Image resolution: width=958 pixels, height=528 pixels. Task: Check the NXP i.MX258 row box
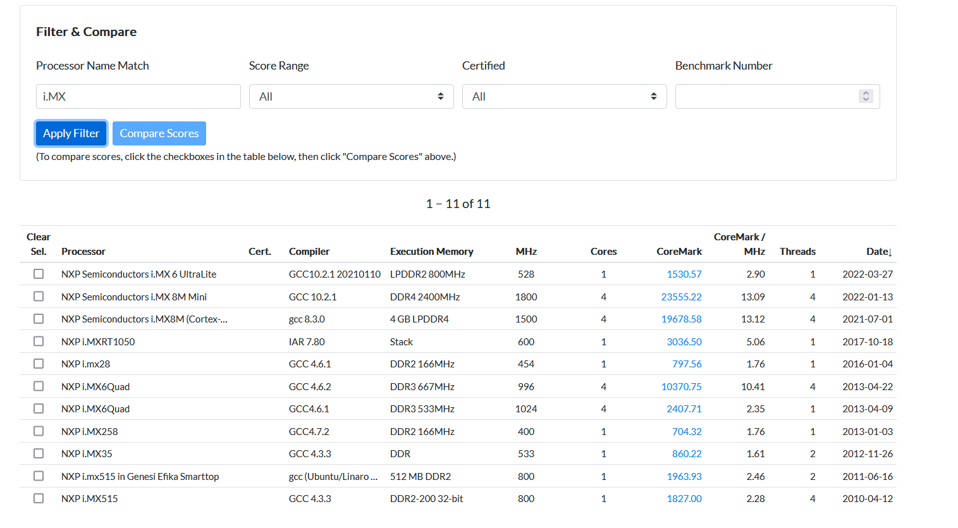point(39,431)
